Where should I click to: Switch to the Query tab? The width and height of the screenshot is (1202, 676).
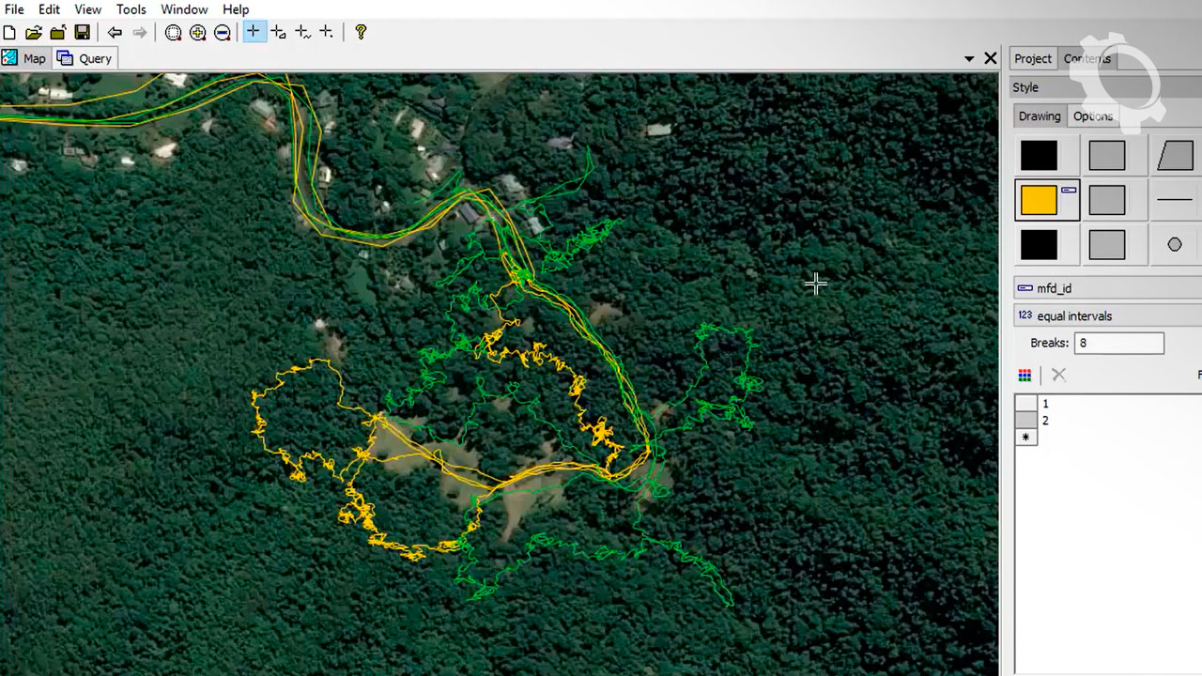[x=85, y=58]
